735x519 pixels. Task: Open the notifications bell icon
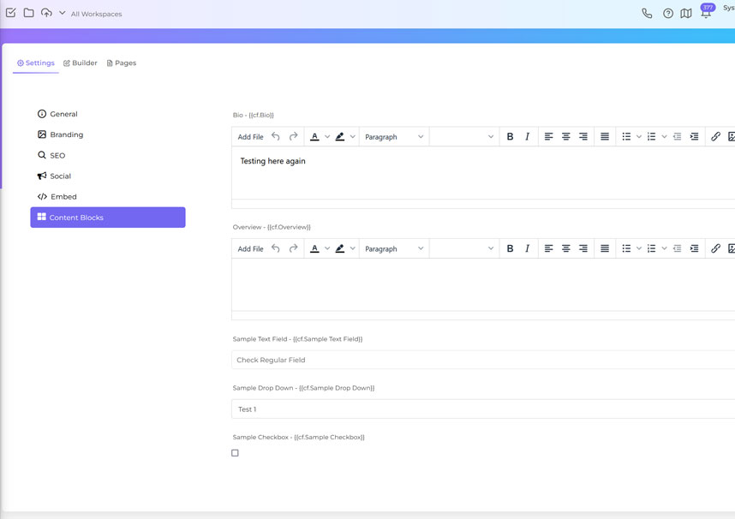click(705, 14)
